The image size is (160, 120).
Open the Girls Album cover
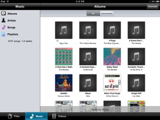(x=88, y=83)
